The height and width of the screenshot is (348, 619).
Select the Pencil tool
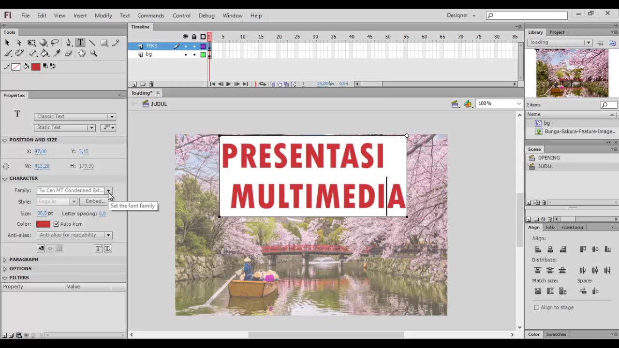tap(116, 43)
